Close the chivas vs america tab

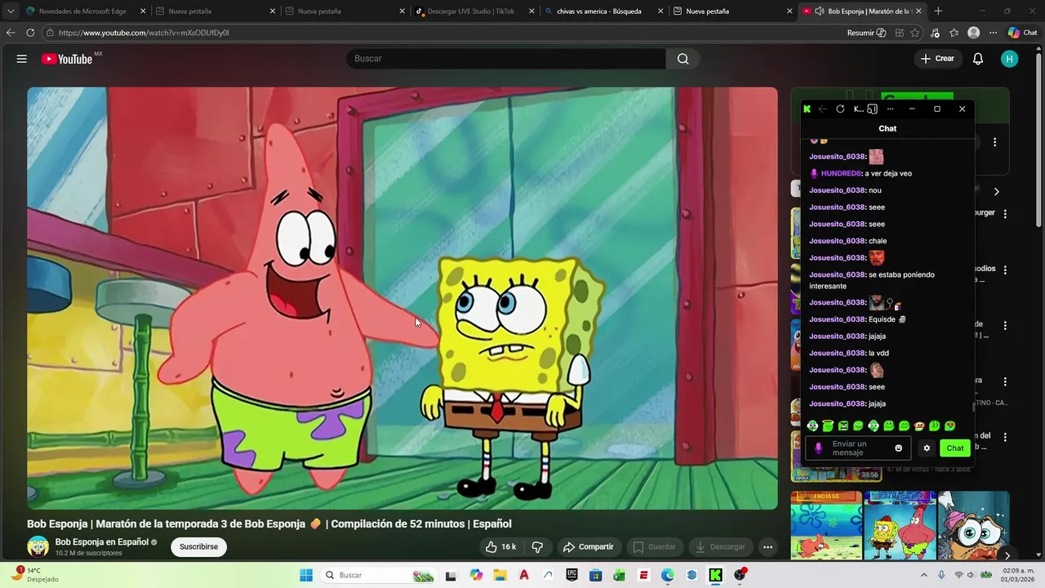point(660,11)
